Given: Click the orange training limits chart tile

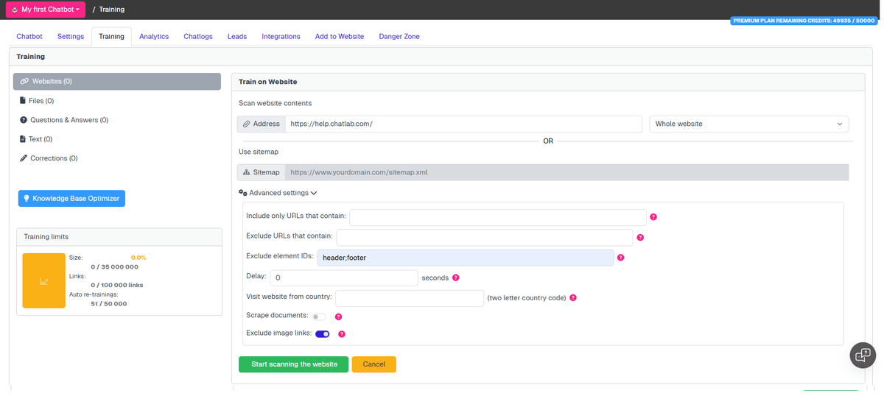Looking at the screenshot, I should pos(44,280).
